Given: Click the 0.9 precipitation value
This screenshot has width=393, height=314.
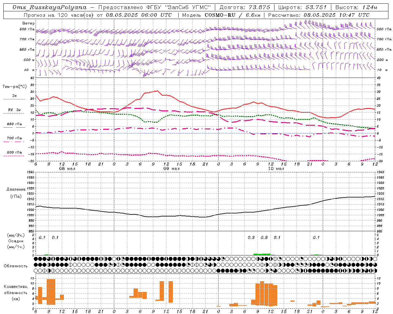Looking at the screenshot, I should (264, 237).
